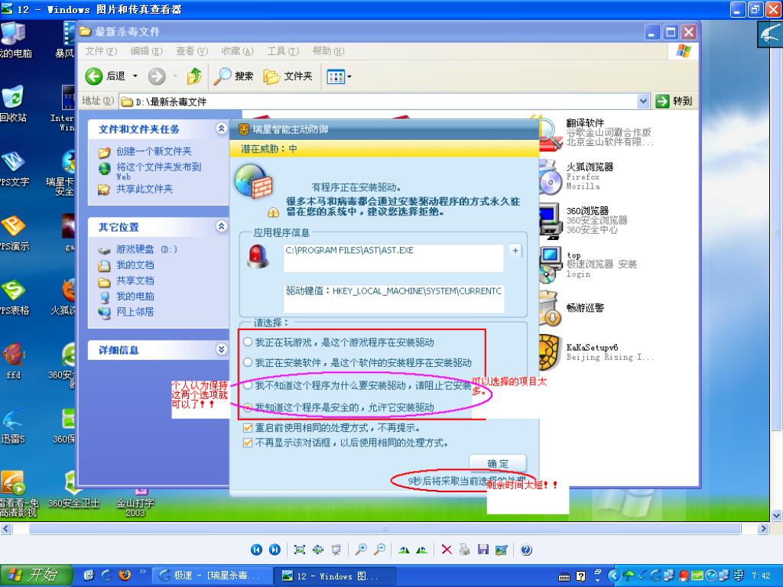This screenshot has height=587, width=783.
Task: Click the vertical scrollbar down arrow
Action: (777, 516)
